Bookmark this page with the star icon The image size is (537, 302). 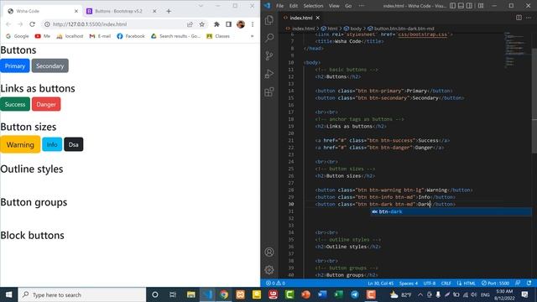(202, 24)
